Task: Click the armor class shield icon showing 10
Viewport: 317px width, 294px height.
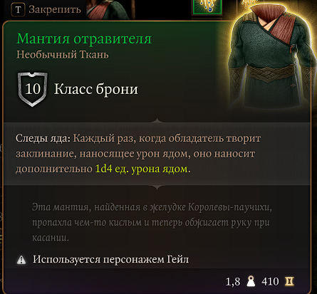Action: tap(33, 89)
